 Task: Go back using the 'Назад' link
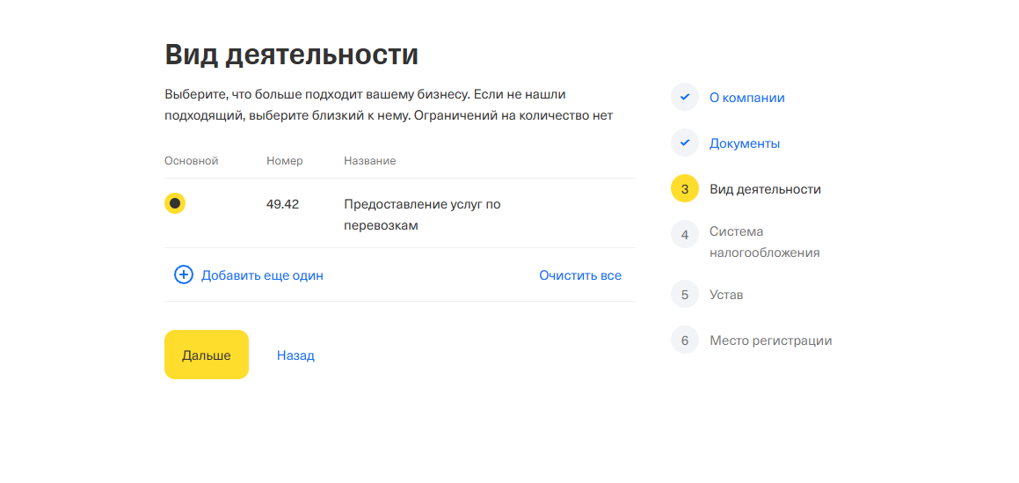pyautogui.click(x=295, y=355)
